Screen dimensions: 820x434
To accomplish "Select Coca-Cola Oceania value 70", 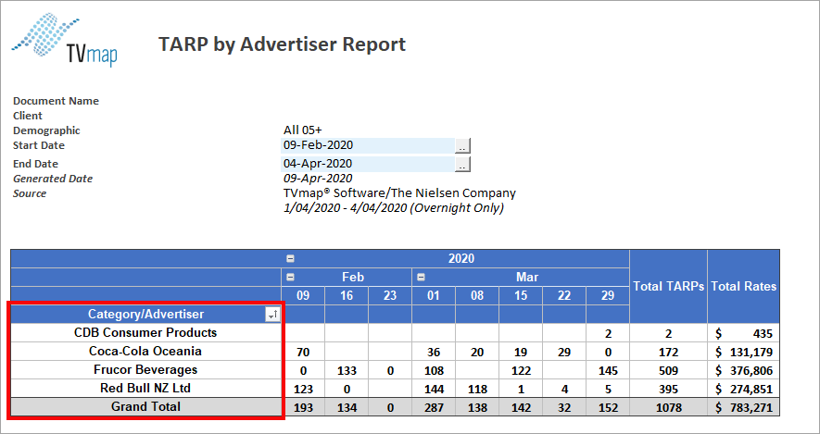I will [303, 353].
